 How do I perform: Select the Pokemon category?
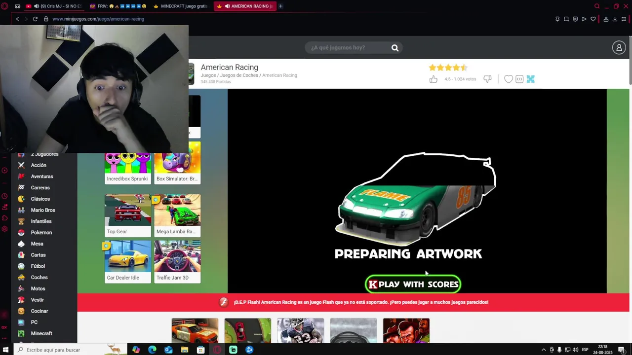[41, 233]
